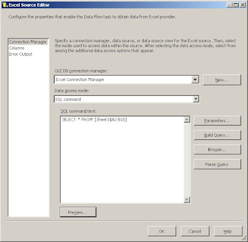This screenshot has width=248, height=242.
Task: Click the New... connection button
Action: (222, 80)
